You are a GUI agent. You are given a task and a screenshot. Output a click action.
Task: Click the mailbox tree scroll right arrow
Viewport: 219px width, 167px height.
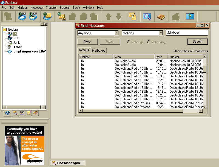[44, 107]
